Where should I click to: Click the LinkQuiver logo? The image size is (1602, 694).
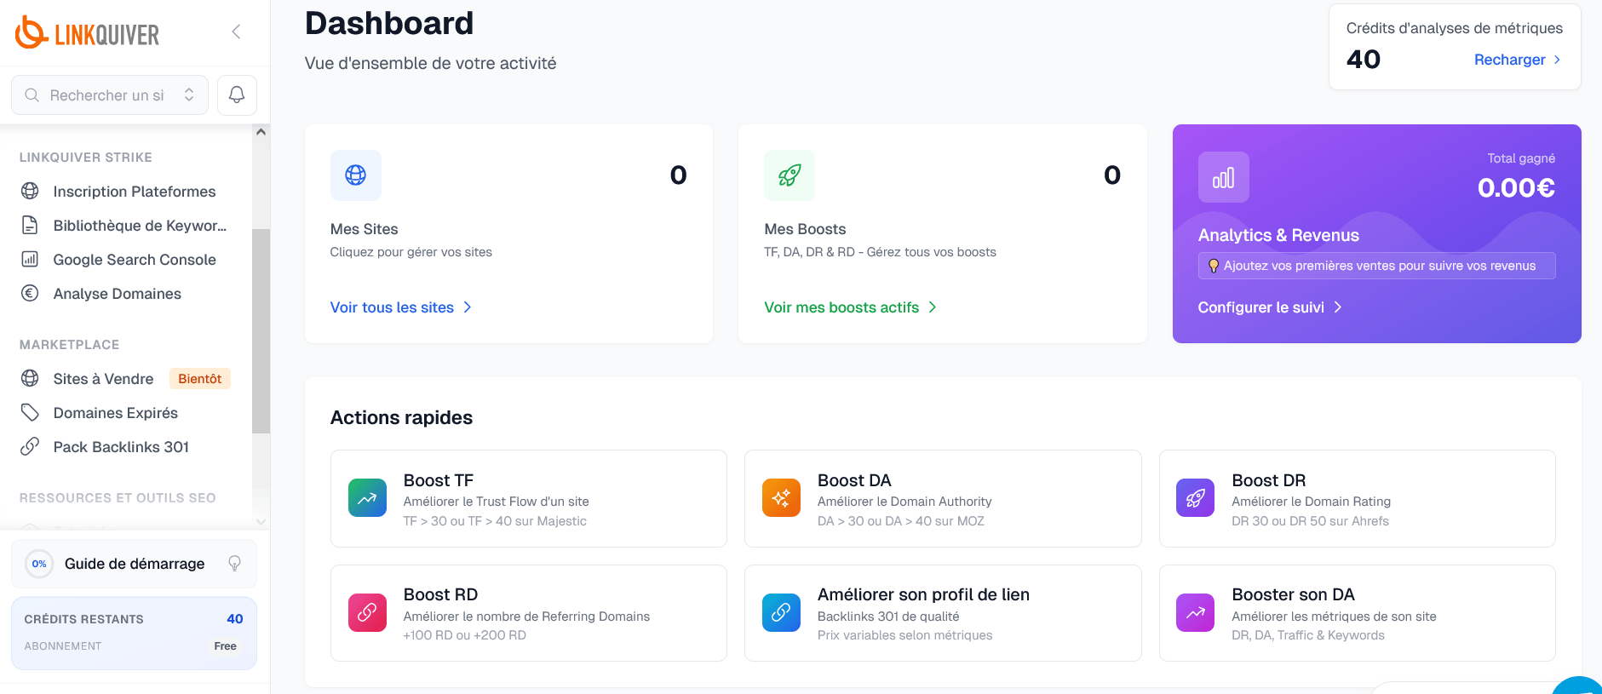87,33
